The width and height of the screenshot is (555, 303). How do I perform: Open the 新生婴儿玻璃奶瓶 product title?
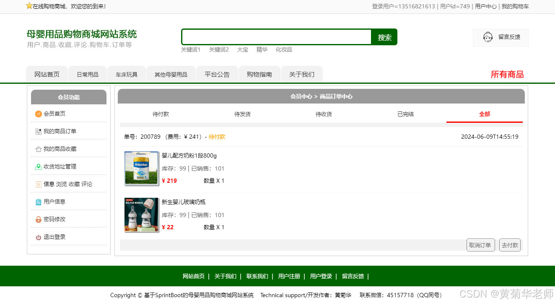[x=184, y=202]
